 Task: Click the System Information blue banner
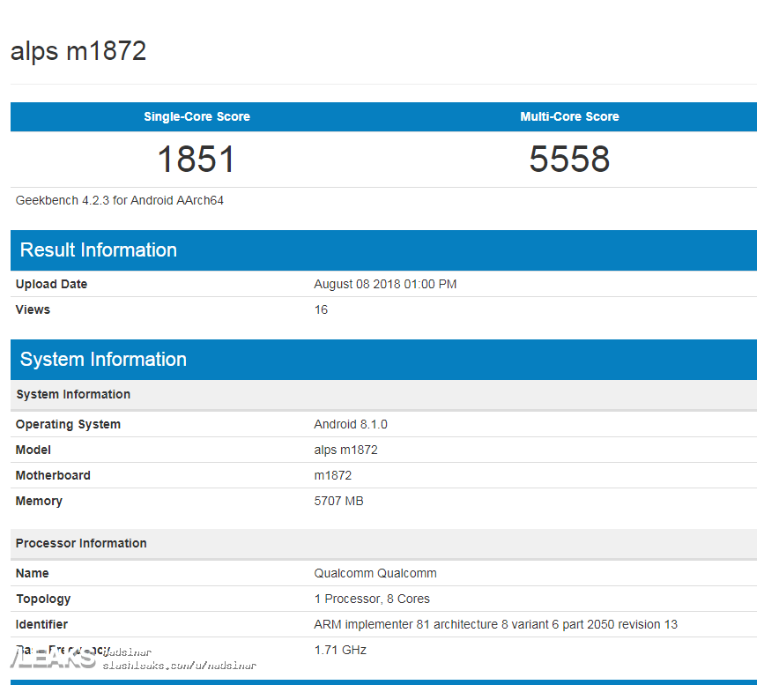(103, 360)
